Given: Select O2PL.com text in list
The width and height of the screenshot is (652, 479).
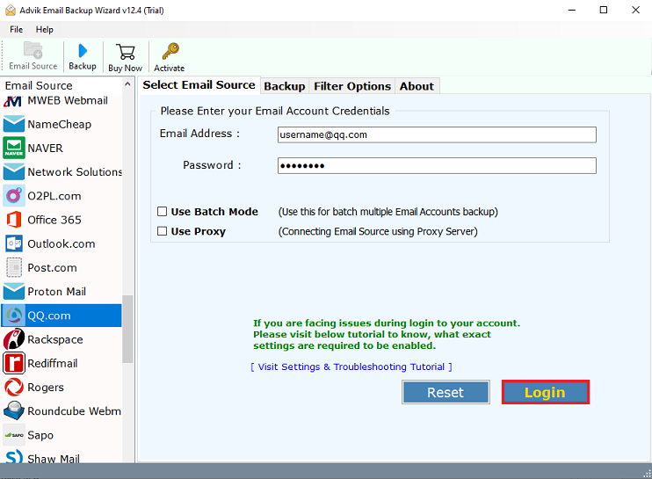Looking at the screenshot, I should click(54, 196).
